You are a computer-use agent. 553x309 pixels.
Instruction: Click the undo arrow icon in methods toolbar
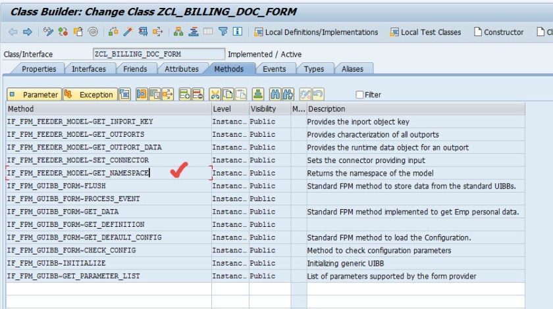tap(318, 95)
